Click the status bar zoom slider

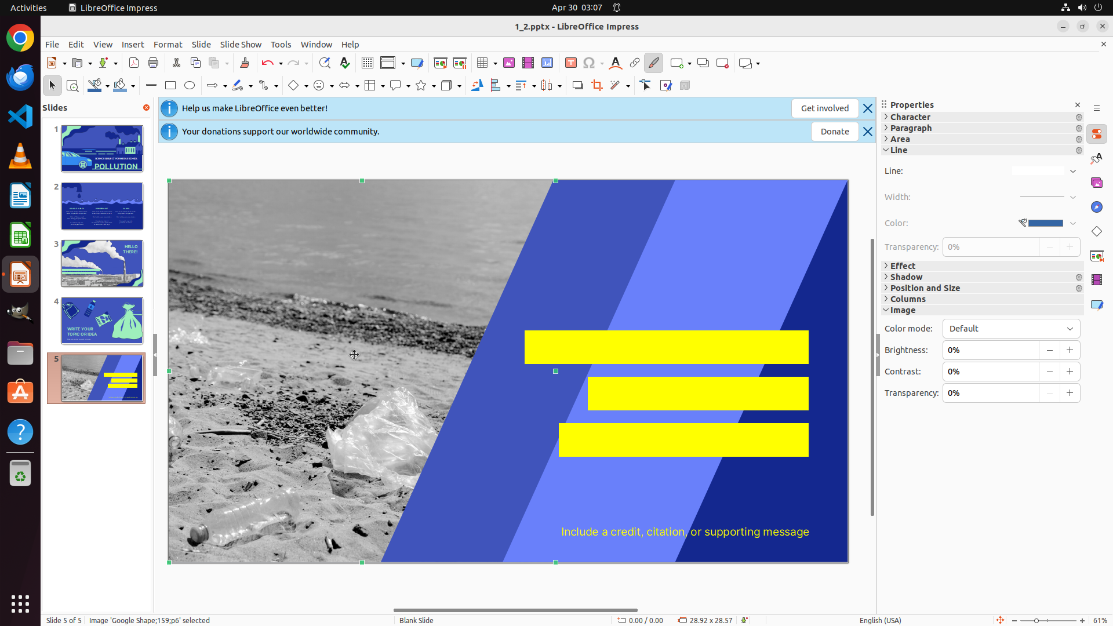[x=1048, y=621]
